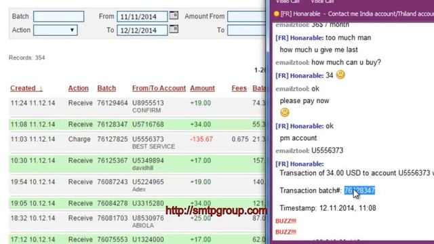
Task: Click the CONFIRM memo text
Action: [146, 110]
